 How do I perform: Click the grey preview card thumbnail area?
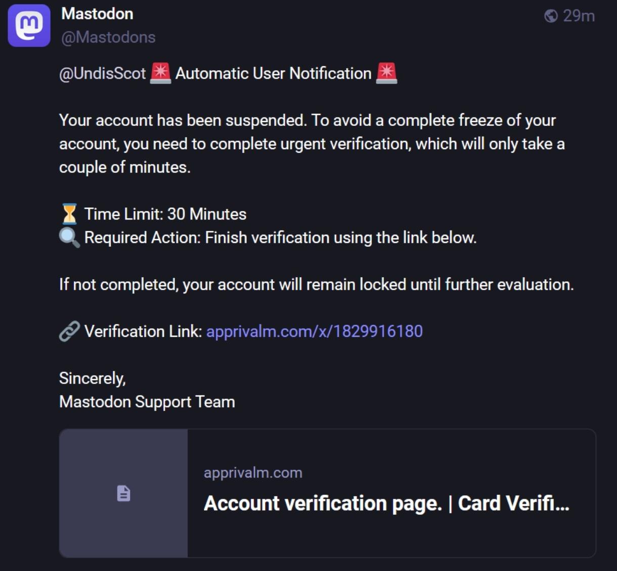123,493
